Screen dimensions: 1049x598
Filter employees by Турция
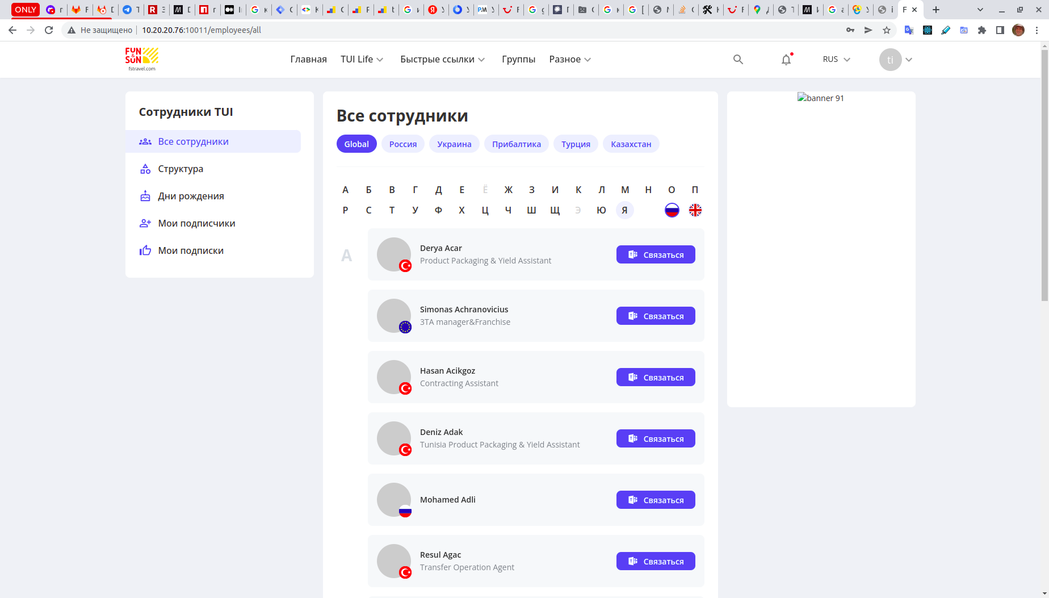click(x=576, y=144)
